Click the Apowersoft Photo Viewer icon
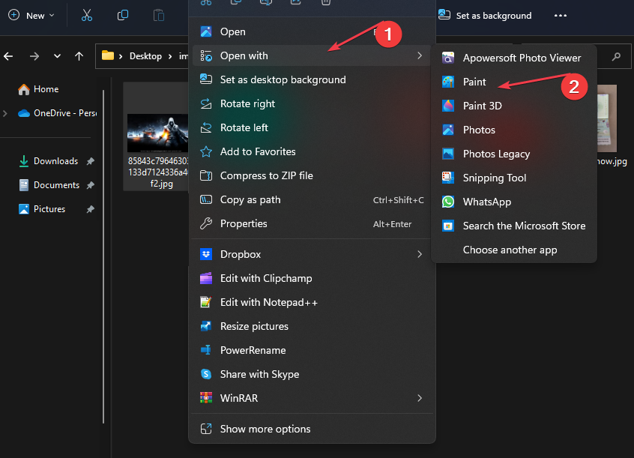The height and width of the screenshot is (458, 634). 448,58
